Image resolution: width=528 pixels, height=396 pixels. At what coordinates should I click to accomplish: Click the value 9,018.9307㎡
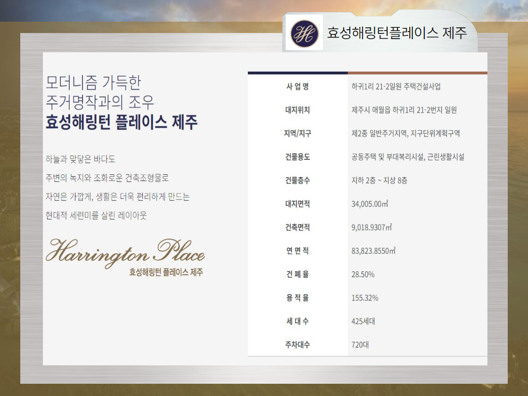coord(372,228)
